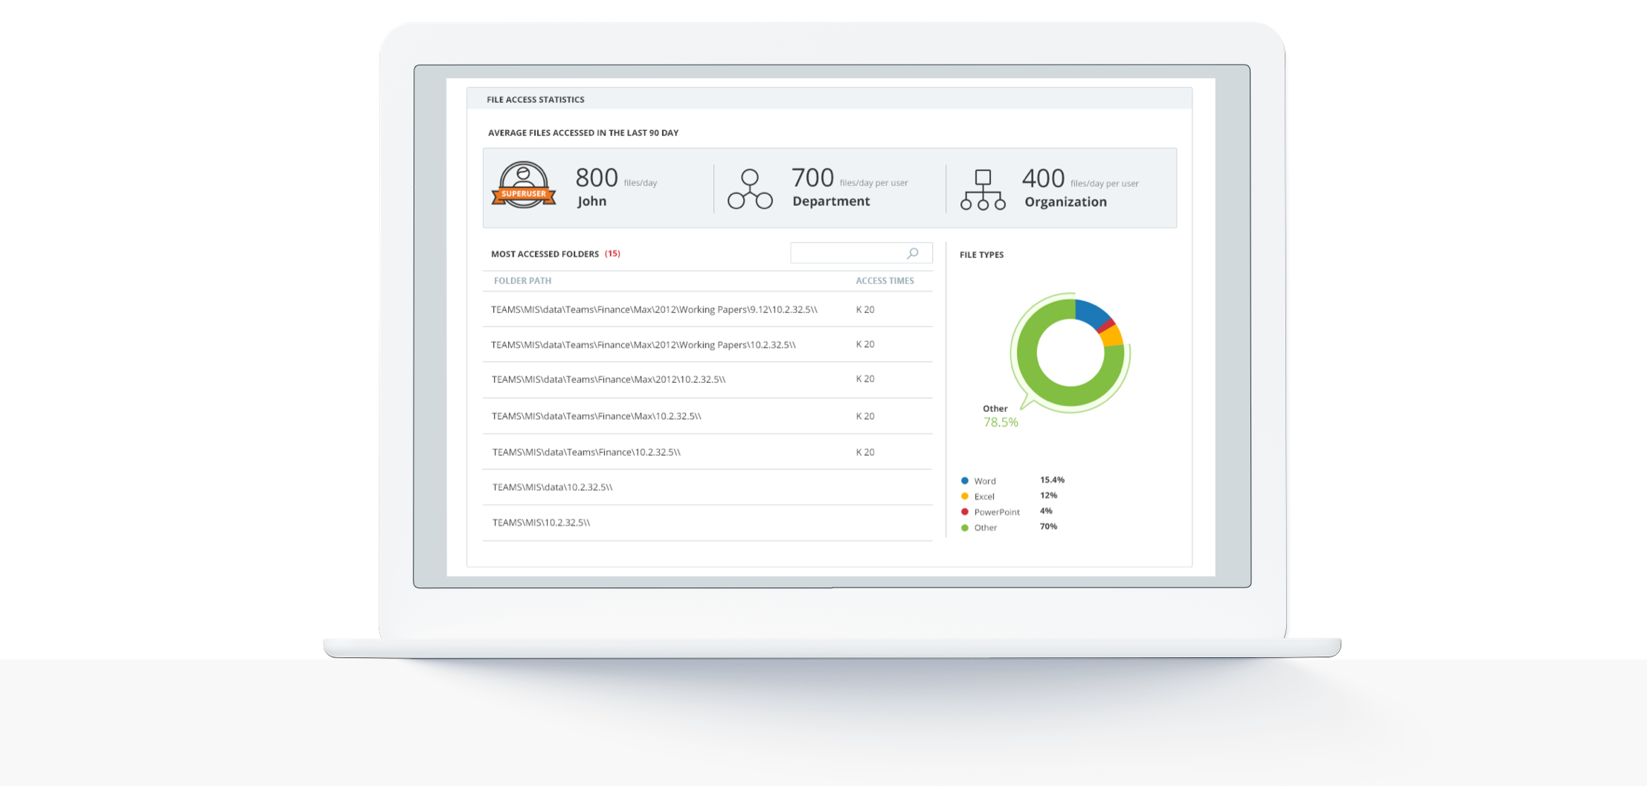Click the Superuser badge icon
The image size is (1647, 786).
pos(523,185)
